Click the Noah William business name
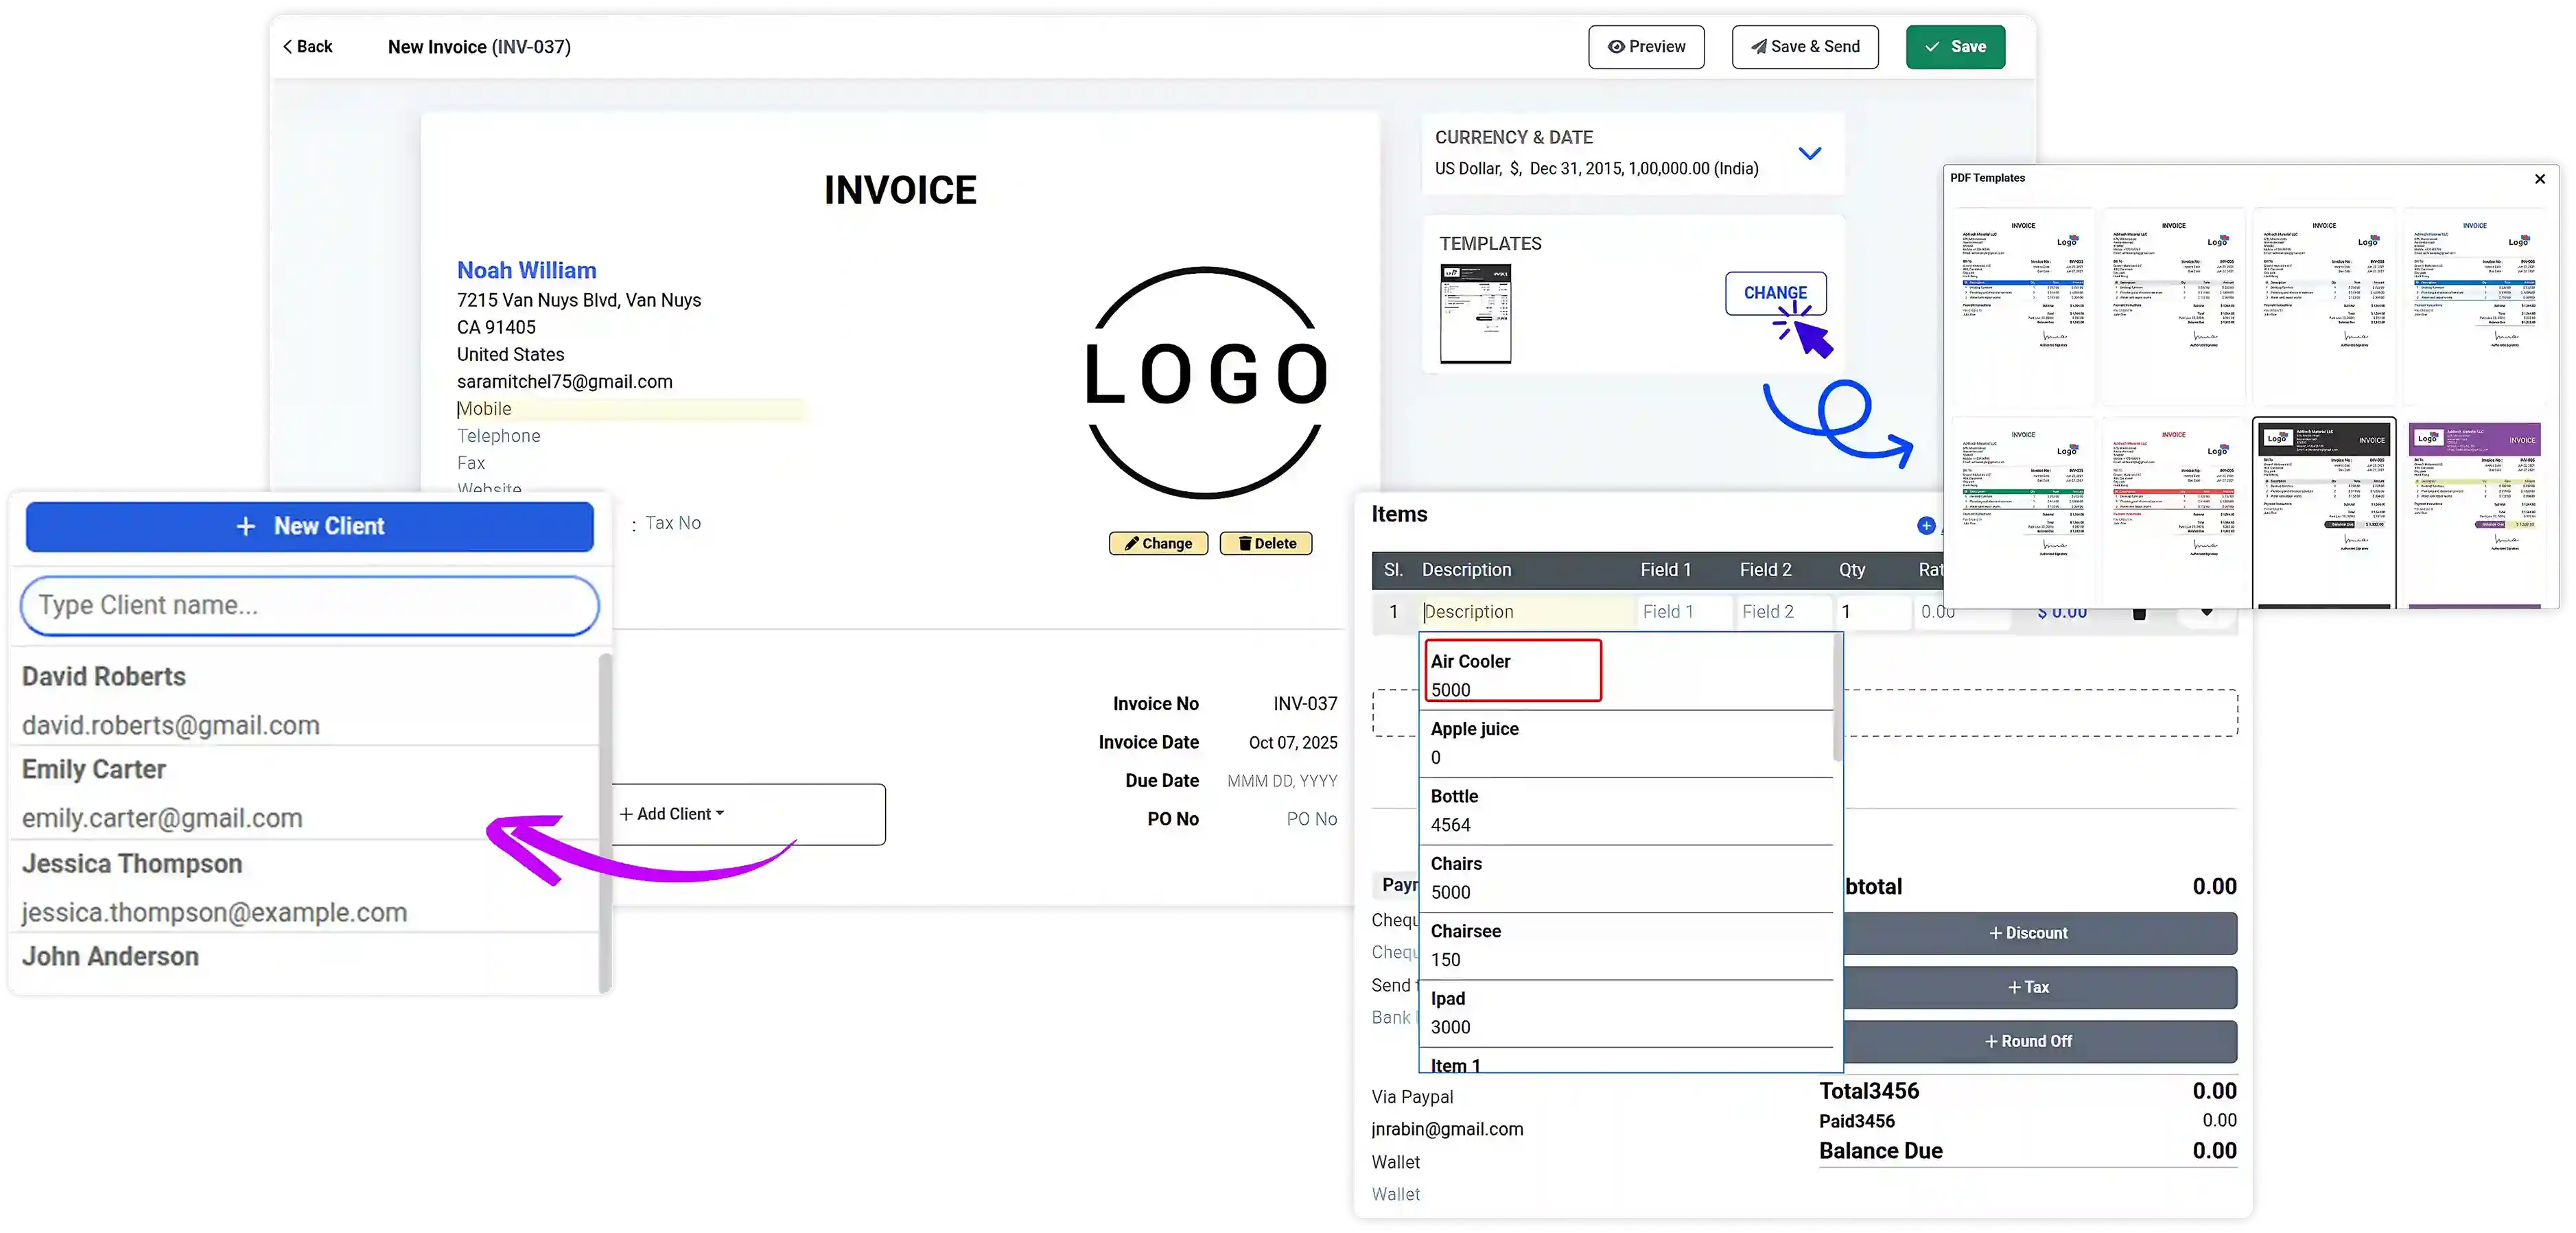Image resolution: width=2576 pixels, height=1233 pixels. pos(526,270)
